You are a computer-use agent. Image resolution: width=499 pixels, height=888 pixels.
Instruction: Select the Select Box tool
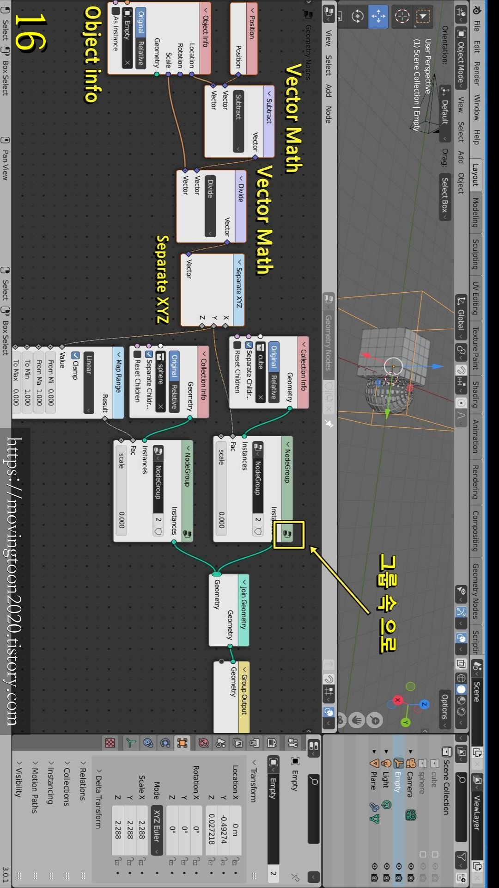[x=423, y=17]
